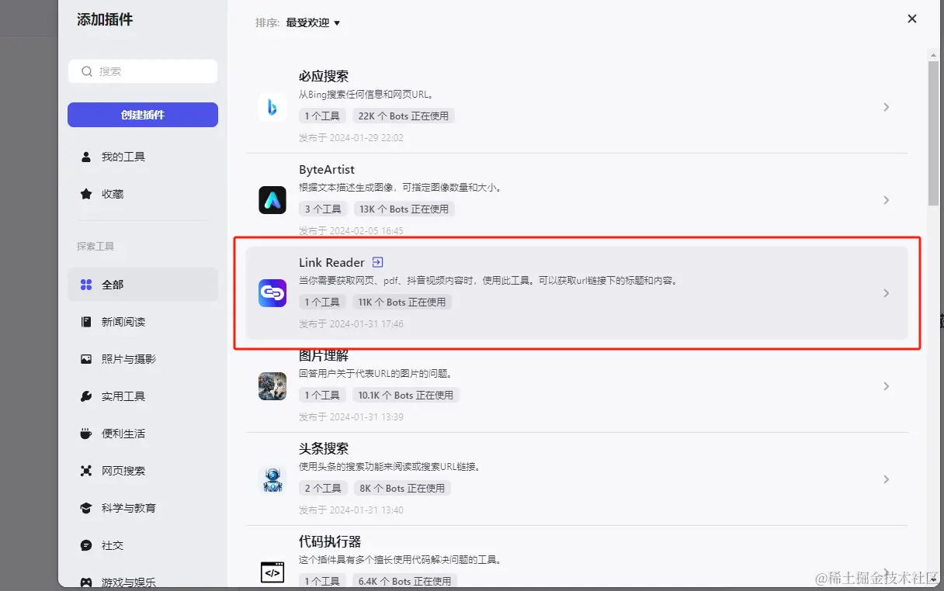Click the picture icon beside 照片与摄影
Image resolution: width=944 pixels, height=591 pixels.
[86, 359]
